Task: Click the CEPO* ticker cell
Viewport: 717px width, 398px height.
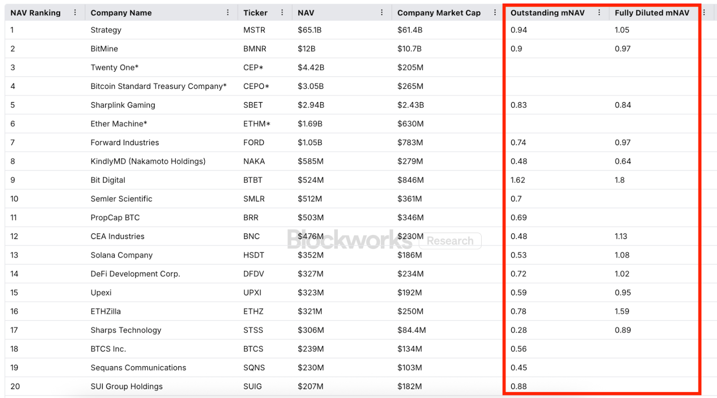Action: [256, 87]
